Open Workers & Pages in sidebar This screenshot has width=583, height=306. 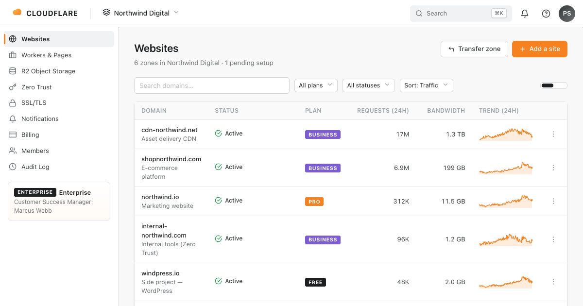pos(59,55)
